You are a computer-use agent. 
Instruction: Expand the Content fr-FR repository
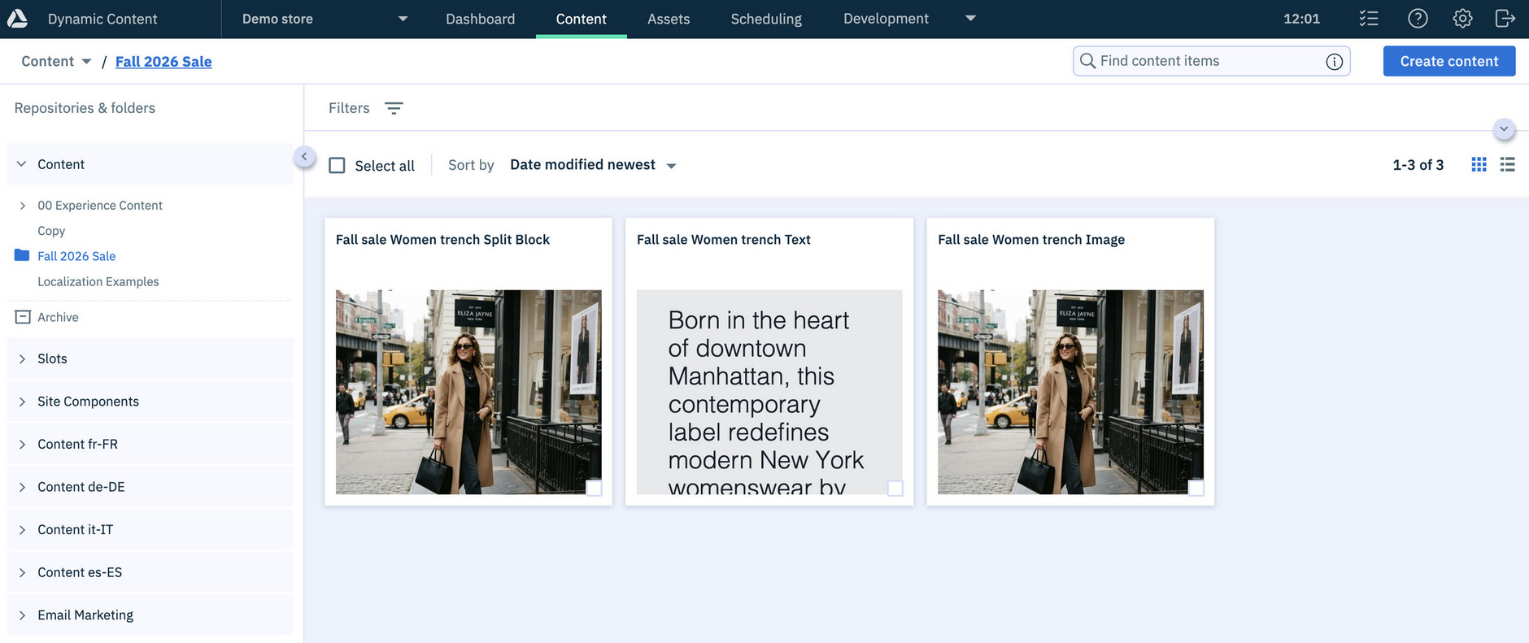point(22,444)
